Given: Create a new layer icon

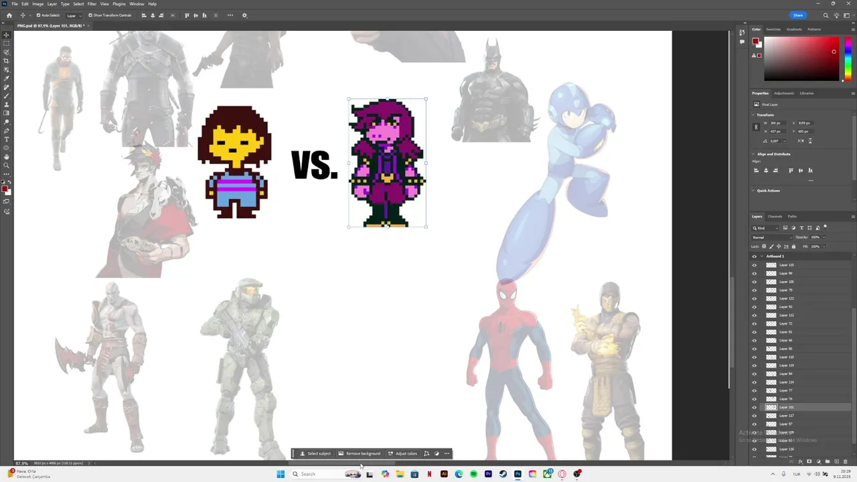Looking at the screenshot, I should click(836, 462).
